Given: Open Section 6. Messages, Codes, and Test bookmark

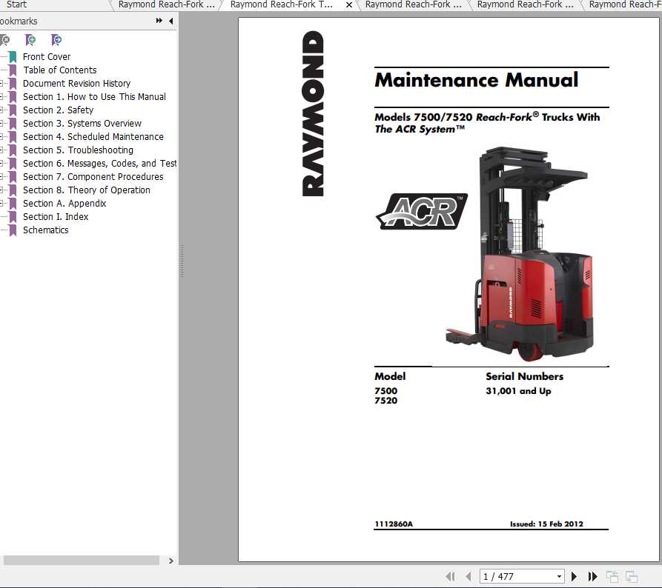Looking at the screenshot, I should tap(99, 164).
